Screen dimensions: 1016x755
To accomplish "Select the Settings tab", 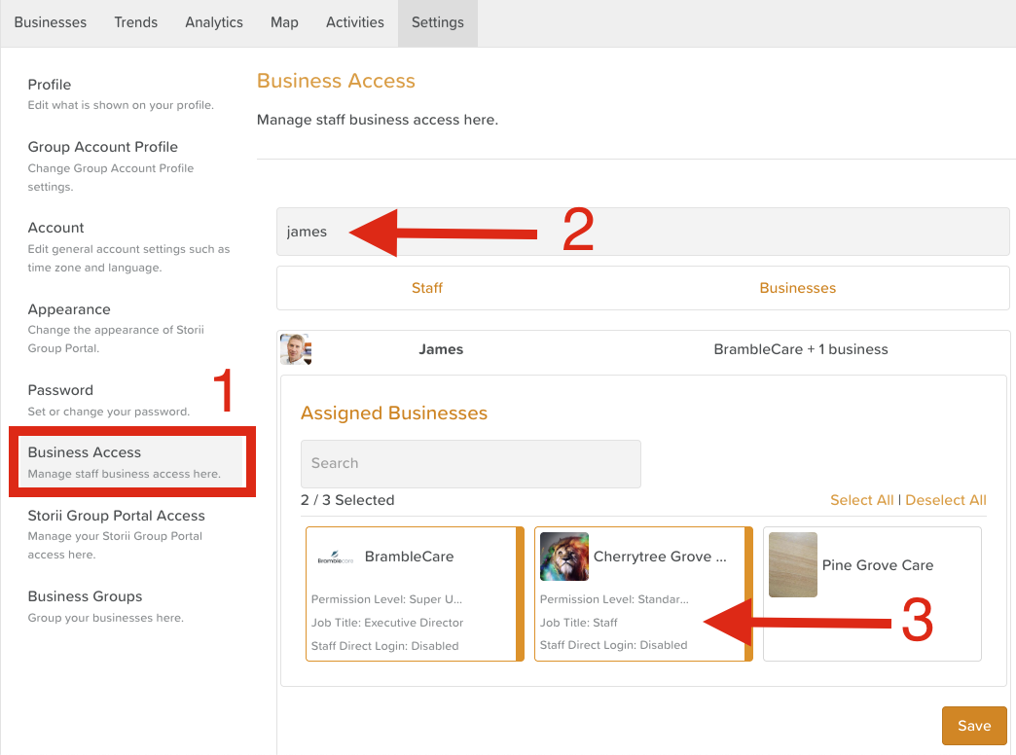I will pyautogui.click(x=438, y=22).
